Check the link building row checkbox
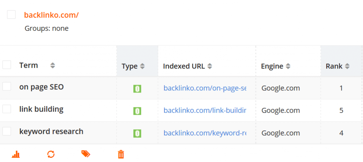Screen dimensions: 363x162 pos(7,109)
